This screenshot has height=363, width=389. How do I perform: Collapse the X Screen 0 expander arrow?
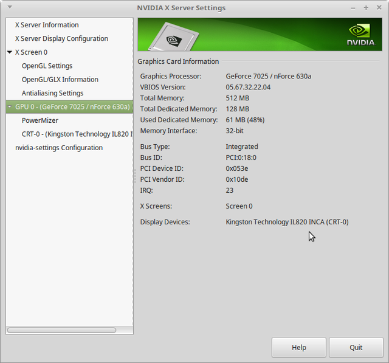[10, 52]
